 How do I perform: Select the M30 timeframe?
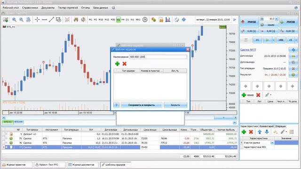pyautogui.click(x=113, y=20)
